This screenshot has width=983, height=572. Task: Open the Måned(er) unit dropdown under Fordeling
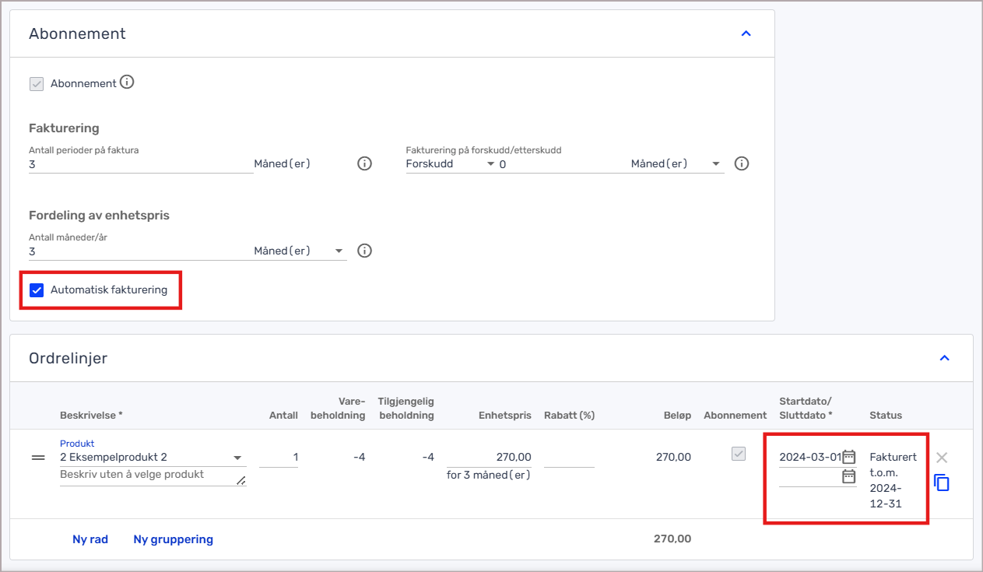[300, 251]
